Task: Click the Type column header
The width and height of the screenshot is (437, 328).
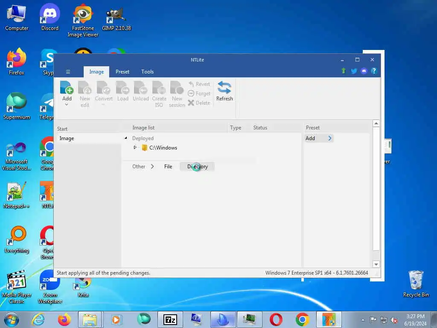Action: click(236, 127)
